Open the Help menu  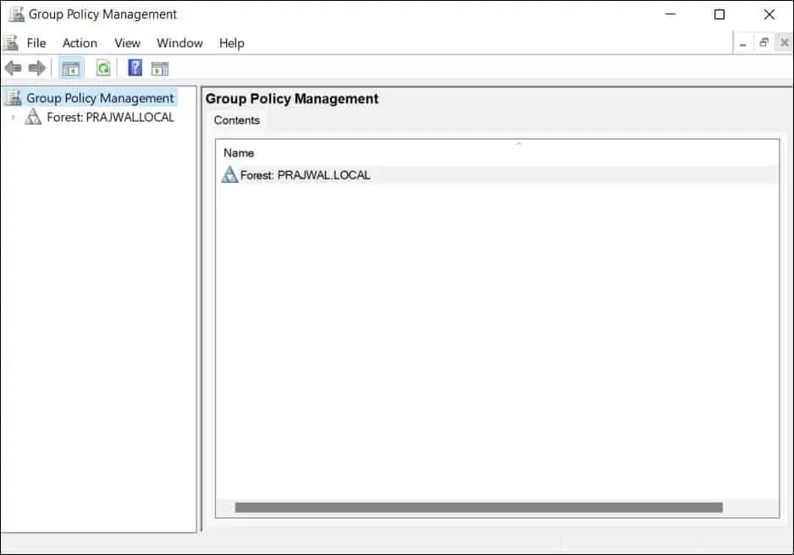click(231, 43)
